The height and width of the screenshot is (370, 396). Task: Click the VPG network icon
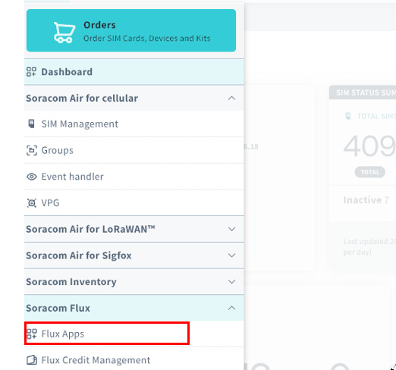(x=32, y=203)
